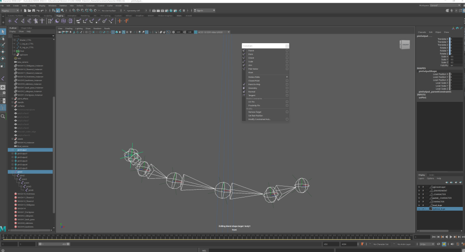Open the Sign In dropdown
The image size is (465, 252).
(x=204, y=10)
